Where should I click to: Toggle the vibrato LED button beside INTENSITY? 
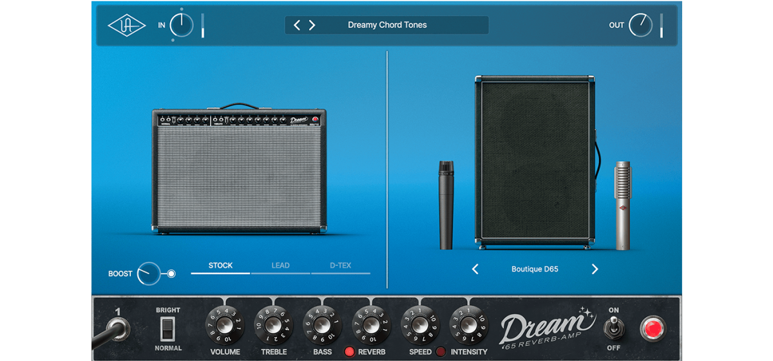441,351
